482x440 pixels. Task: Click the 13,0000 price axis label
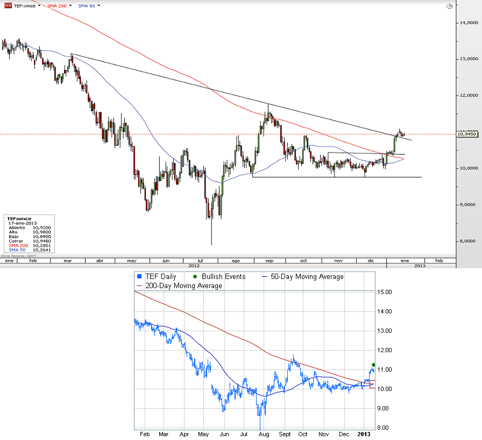[469, 59]
